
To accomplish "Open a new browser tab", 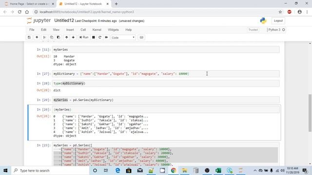I will point(116,4).
